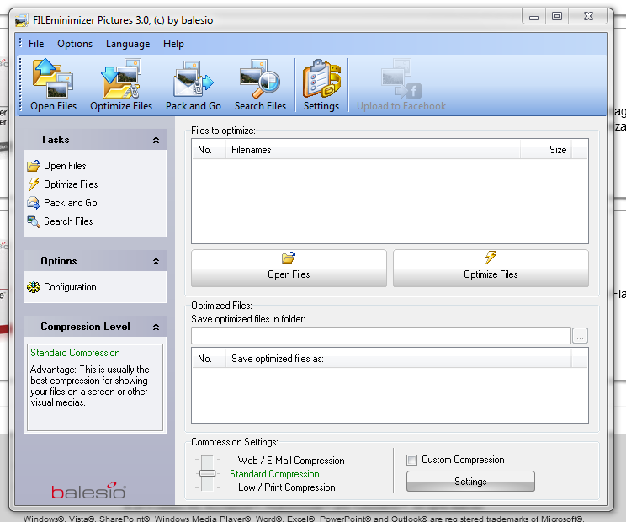Viewport: 626px width, 522px height.
Task: Click the Pack and Go toolbar icon
Action: click(x=194, y=78)
